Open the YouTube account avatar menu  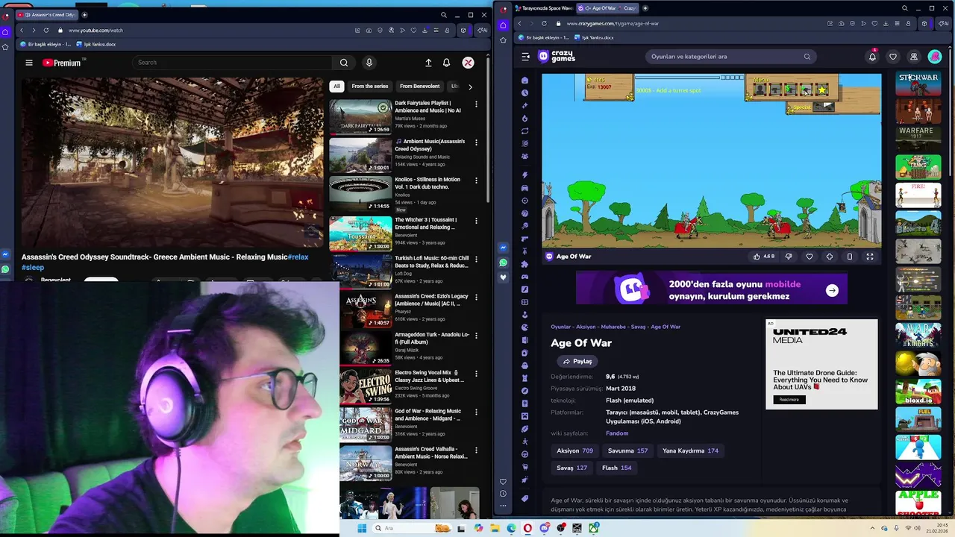pos(468,63)
